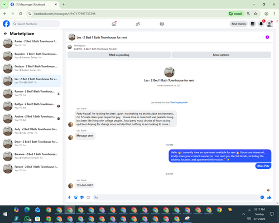Screen dimensions: 279x223
Task: Open More options for this listing
Action: tap(221, 55)
